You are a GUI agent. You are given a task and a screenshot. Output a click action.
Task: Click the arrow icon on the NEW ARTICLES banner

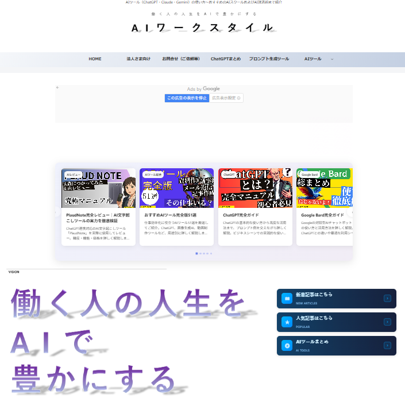click(387, 299)
